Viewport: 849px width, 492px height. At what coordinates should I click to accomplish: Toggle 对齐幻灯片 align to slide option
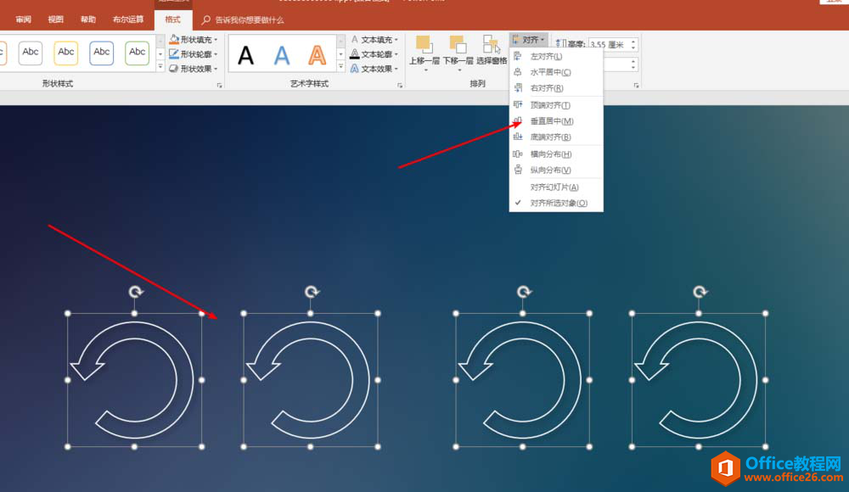pyautogui.click(x=554, y=187)
